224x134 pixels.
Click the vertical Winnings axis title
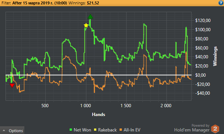click(x=215, y=56)
